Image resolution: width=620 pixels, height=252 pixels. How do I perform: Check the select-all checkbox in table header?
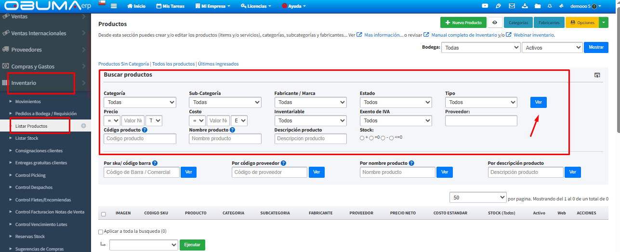click(104, 213)
